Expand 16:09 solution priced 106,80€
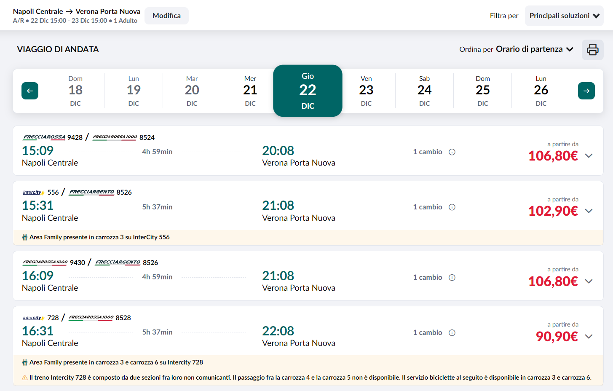This screenshot has width=613, height=391. coord(589,281)
